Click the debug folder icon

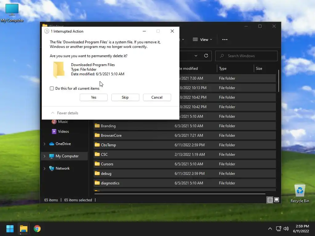[97, 173]
